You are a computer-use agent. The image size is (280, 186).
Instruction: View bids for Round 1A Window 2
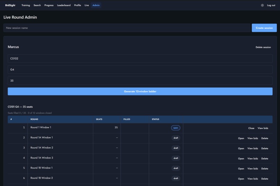point(253,149)
